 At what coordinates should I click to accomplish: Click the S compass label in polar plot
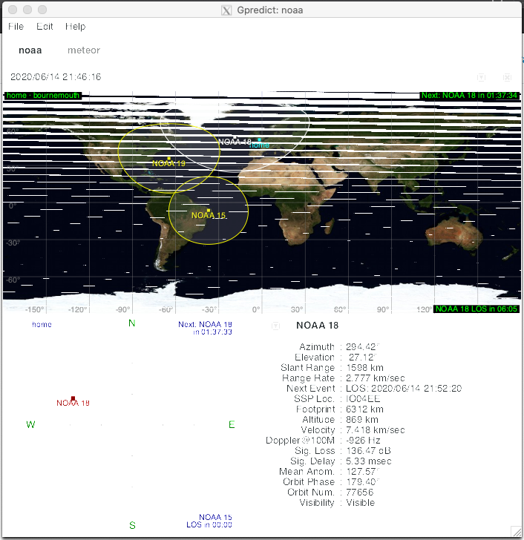[x=132, y=525]
